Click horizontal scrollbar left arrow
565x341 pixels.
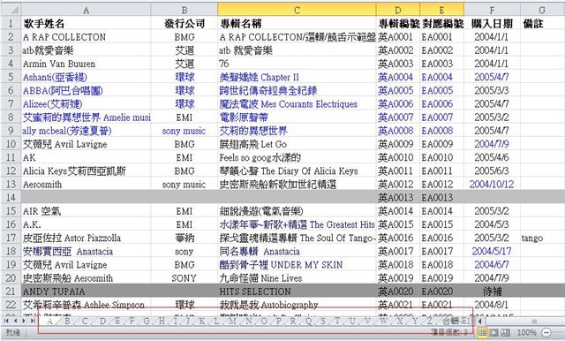pyautogui.click(x=480, y=321)
